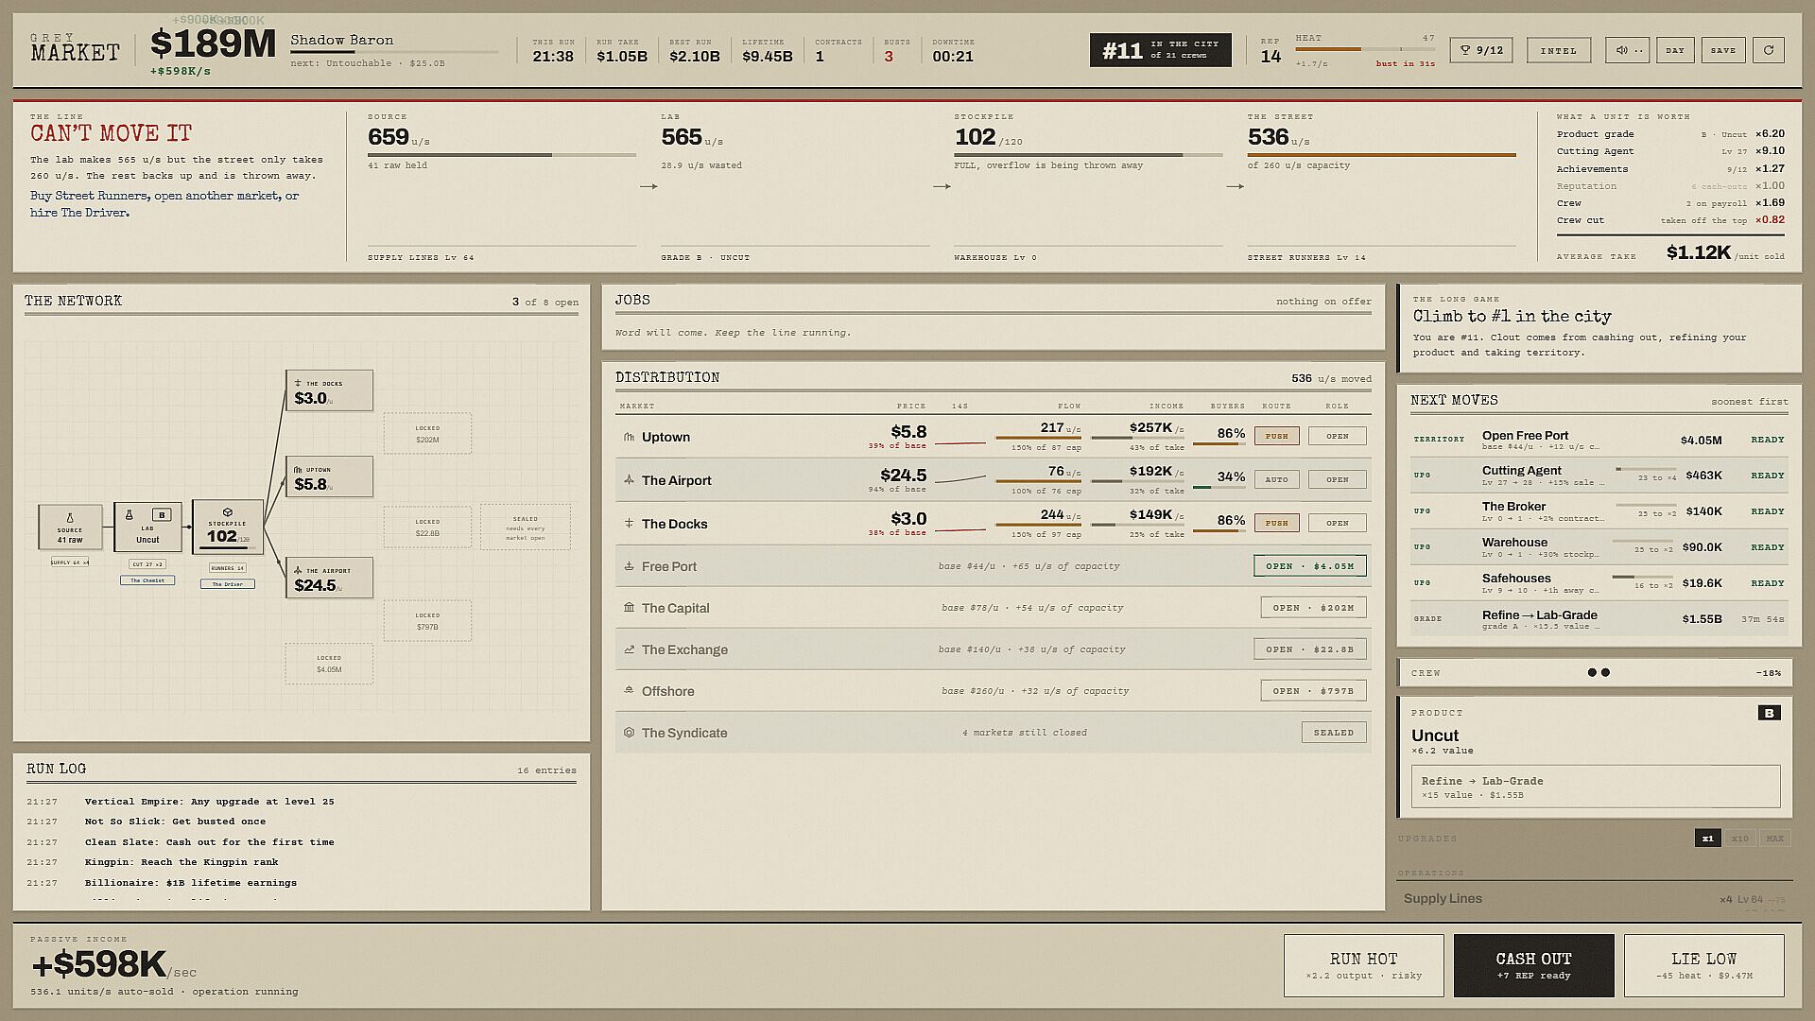1815x1021 pixels.
Task: Click the trophy achievements 9/12 button
Action: click(1481, 50)
